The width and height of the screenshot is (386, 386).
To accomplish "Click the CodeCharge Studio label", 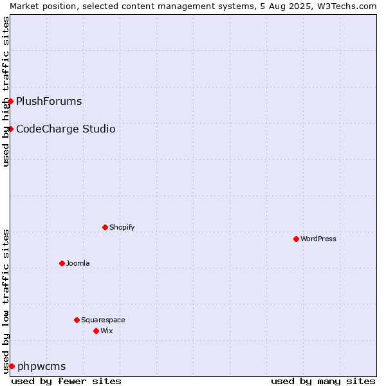I will [66, 129].
